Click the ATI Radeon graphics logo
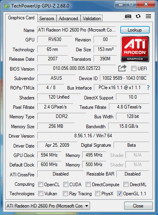This screenshot has width=158, height=215. 135,49
